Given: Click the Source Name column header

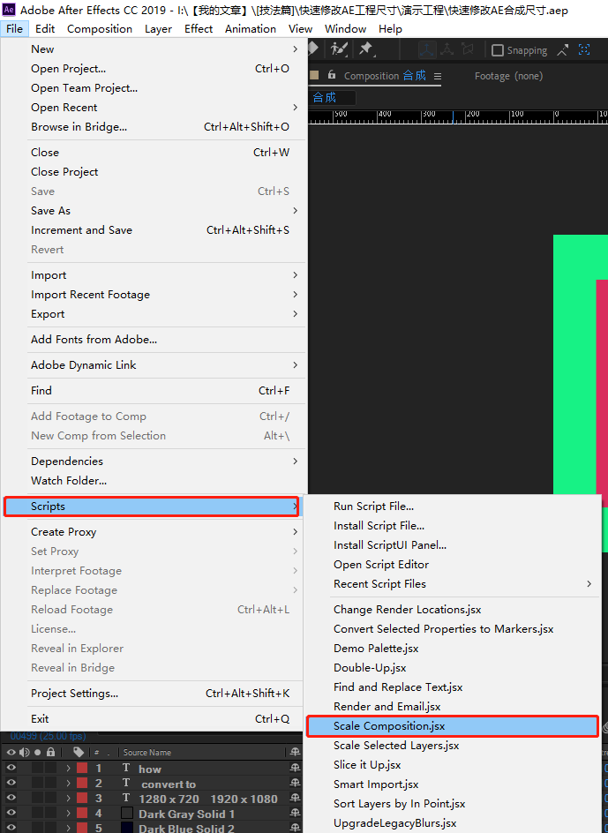Looking at the screenshot, I should pyautogui.click(x=147, y=753).
